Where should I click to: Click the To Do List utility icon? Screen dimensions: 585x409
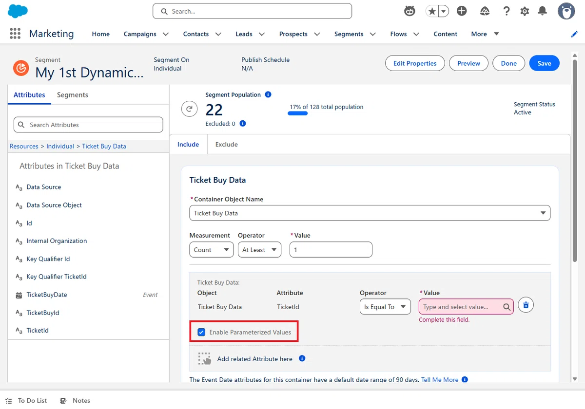8,400
